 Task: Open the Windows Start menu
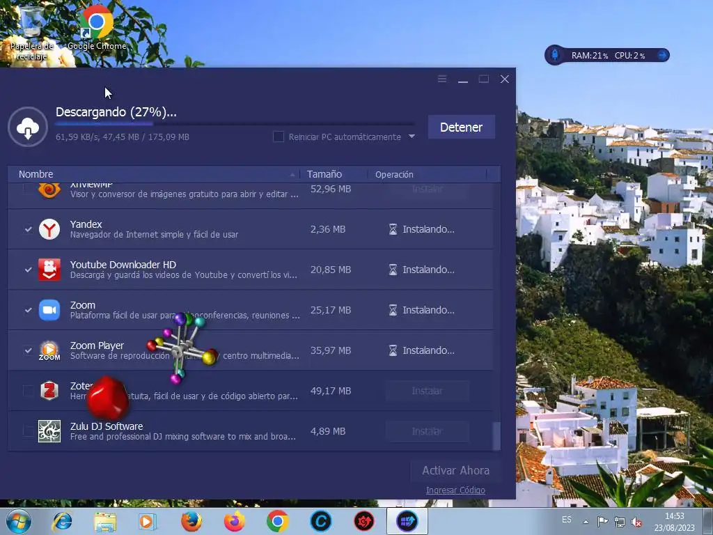[x=19, y=521]
